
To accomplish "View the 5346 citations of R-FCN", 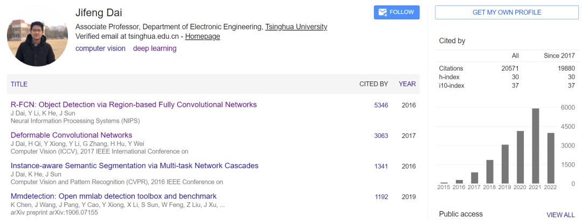I will click(x=381, y=105).
